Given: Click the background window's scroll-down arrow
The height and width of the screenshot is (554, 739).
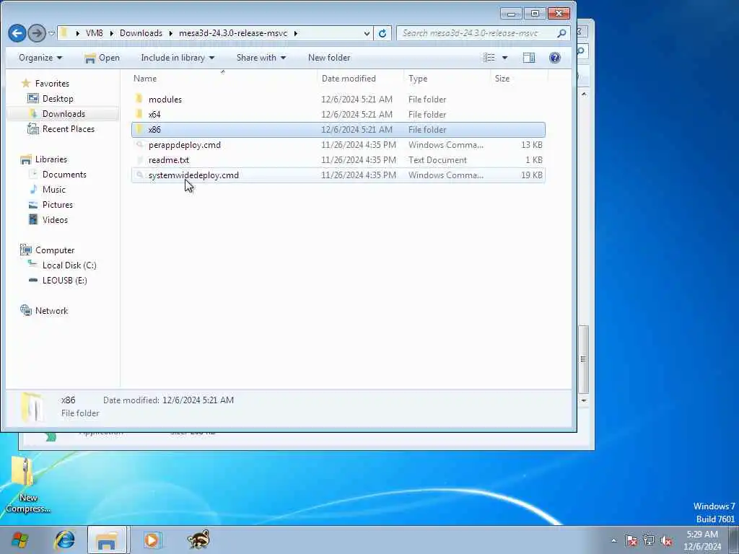Looking at the screenshot, I should pyautogui.click(x=583, y=400).
